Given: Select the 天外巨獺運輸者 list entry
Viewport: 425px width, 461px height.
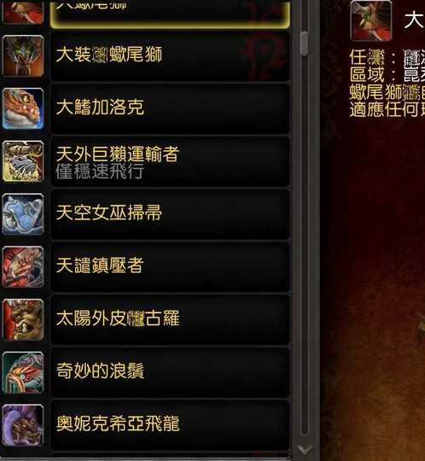Looking at the screenshot, I should [x=170, y=161].
